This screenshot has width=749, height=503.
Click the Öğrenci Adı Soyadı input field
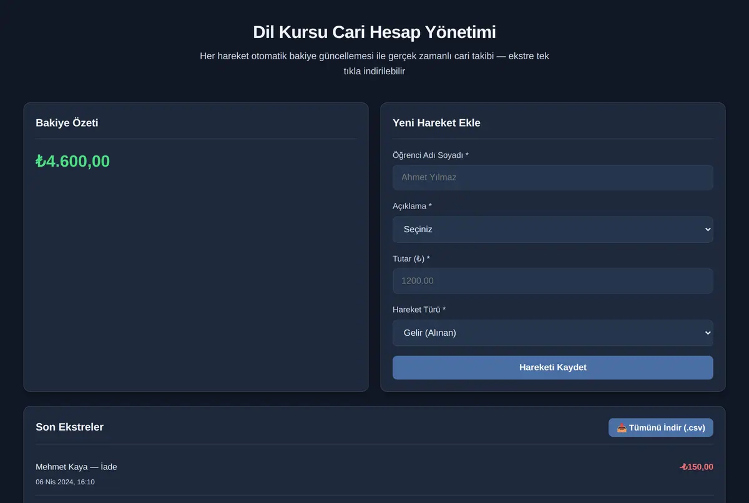coord(552,177)
